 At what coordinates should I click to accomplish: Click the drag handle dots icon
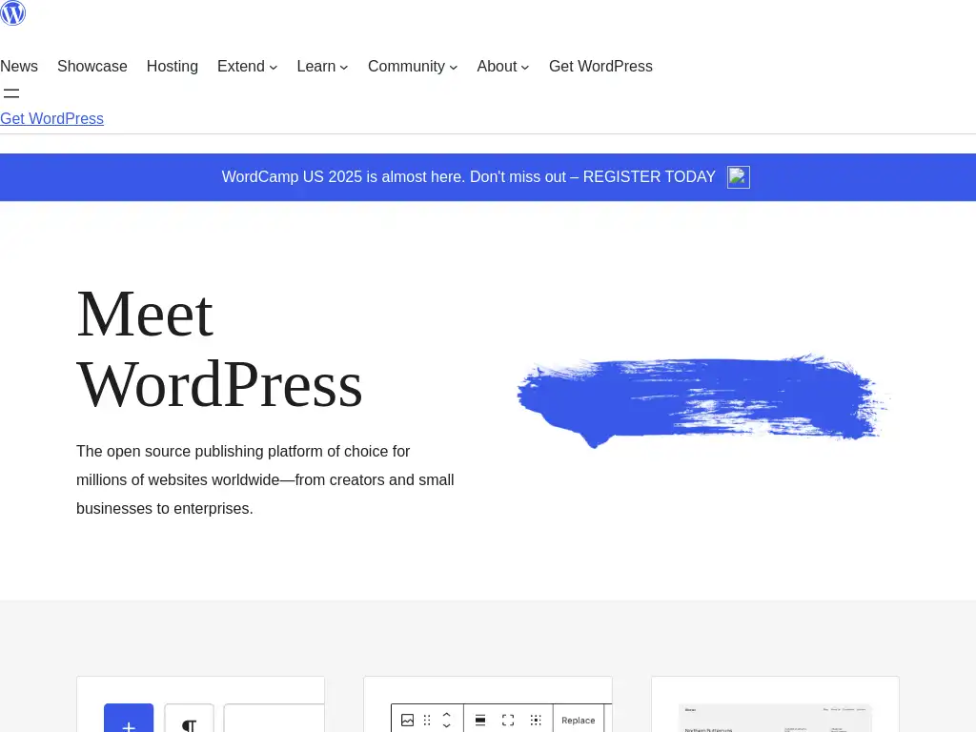pos(427,720)
